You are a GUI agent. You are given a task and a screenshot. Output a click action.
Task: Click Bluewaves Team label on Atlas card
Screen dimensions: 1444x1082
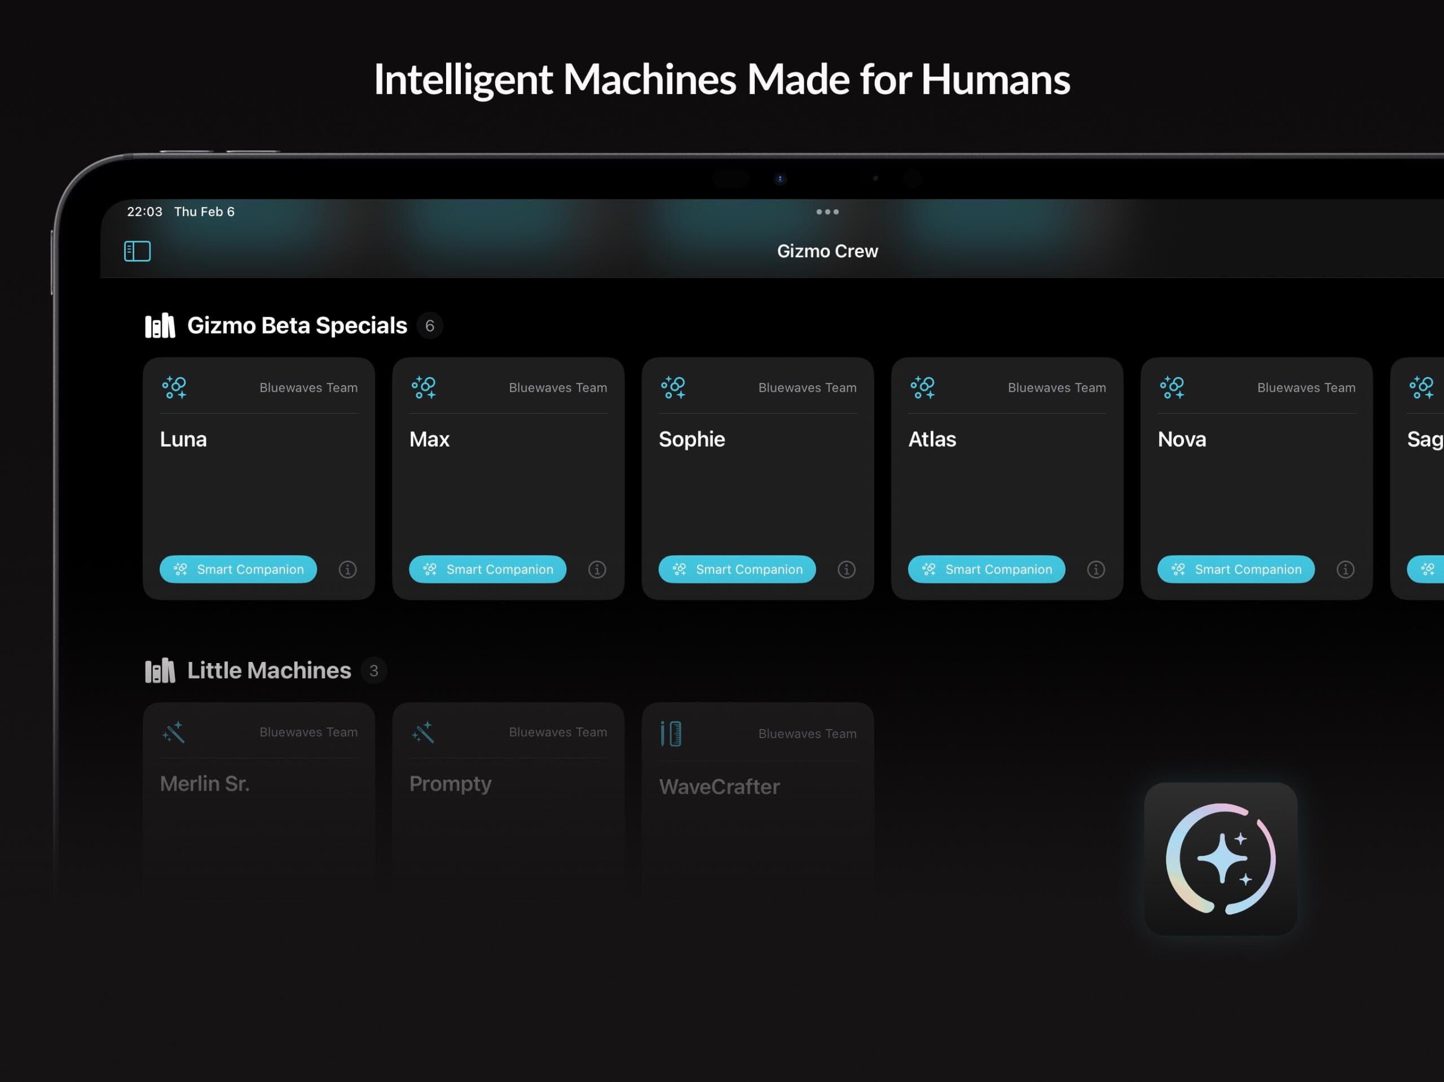(x=1056, y=388)
